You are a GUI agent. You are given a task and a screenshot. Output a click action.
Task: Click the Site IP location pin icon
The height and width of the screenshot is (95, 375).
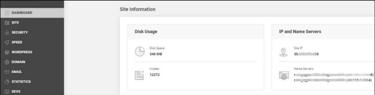click(283, 52)
